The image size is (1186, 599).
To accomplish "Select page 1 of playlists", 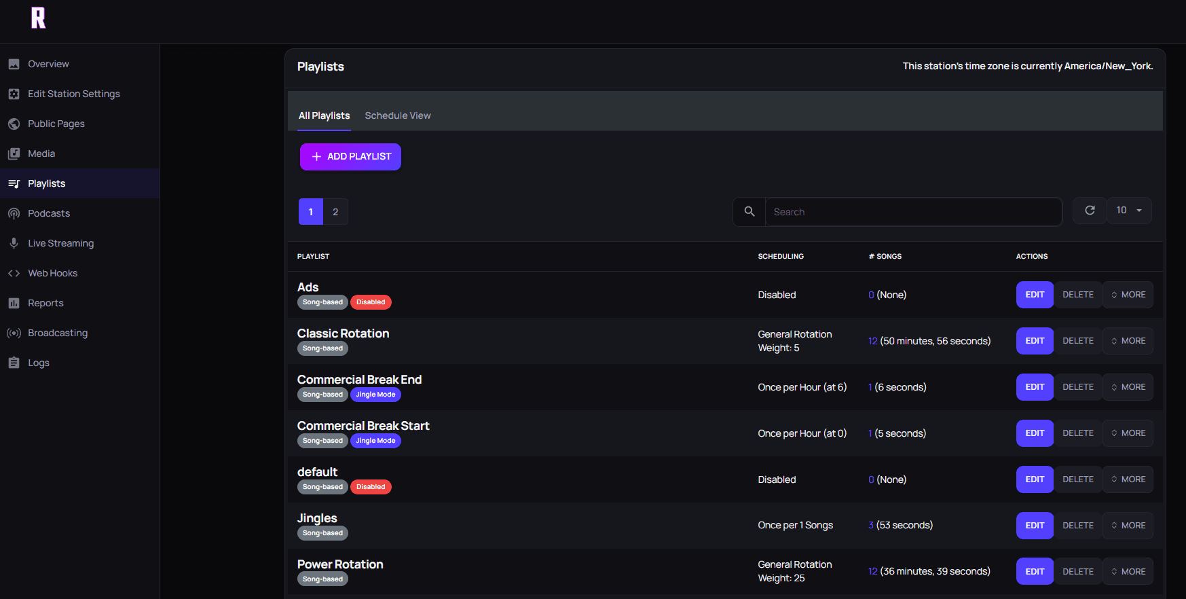I will click(311, 212).
